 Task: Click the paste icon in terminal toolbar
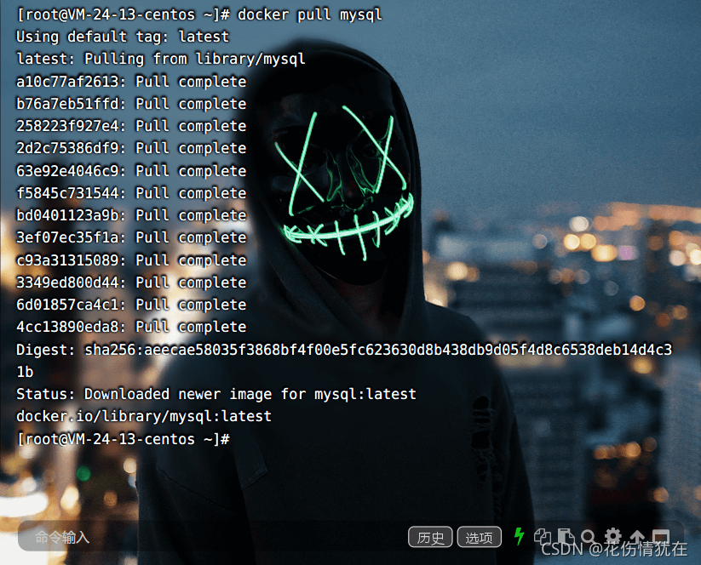(566, 536)
